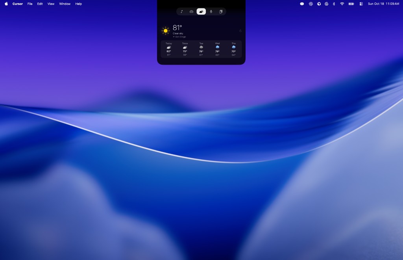Select the Tmrw forecast weather icon
Viewport: 403px width, 260px height.
pos(185,47)
